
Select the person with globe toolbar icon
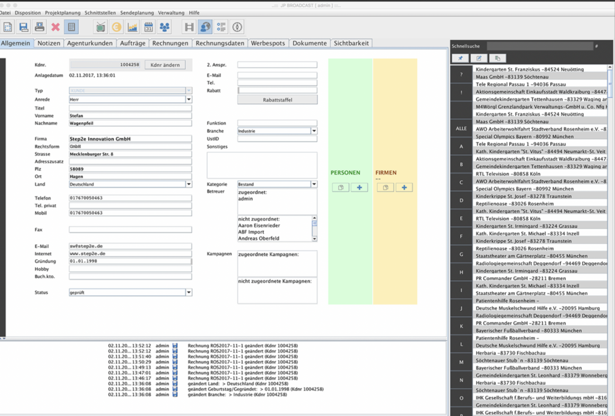tap(205, 27)
